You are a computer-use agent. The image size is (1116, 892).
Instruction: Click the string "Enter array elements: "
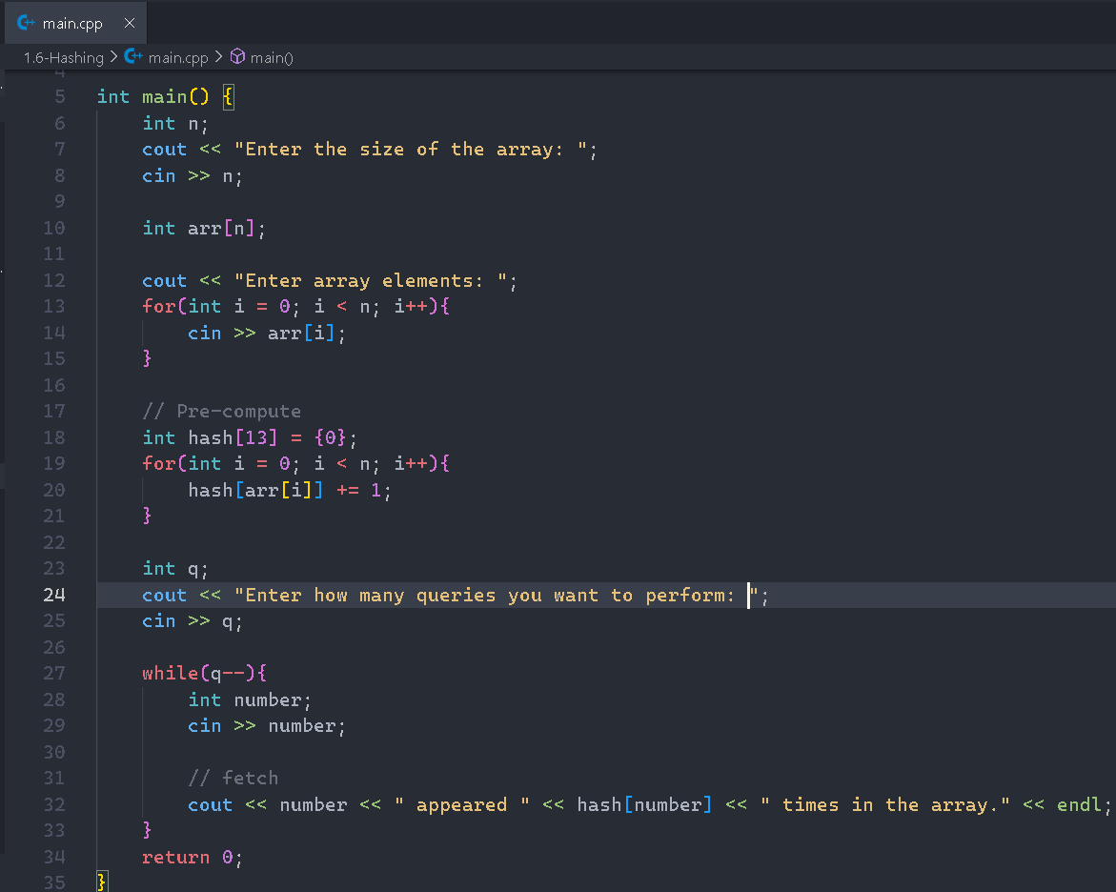(372, 281)
